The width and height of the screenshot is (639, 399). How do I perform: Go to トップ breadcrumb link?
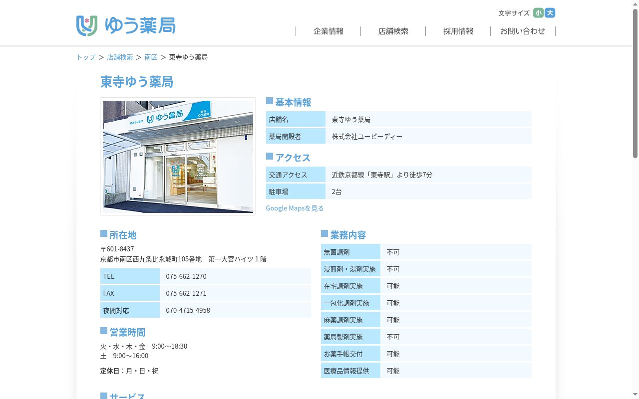(86, 57)
